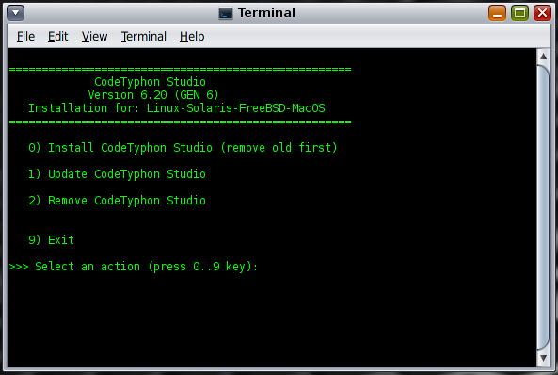
Task: Close the Terminal window
Action: coord(542,13)
